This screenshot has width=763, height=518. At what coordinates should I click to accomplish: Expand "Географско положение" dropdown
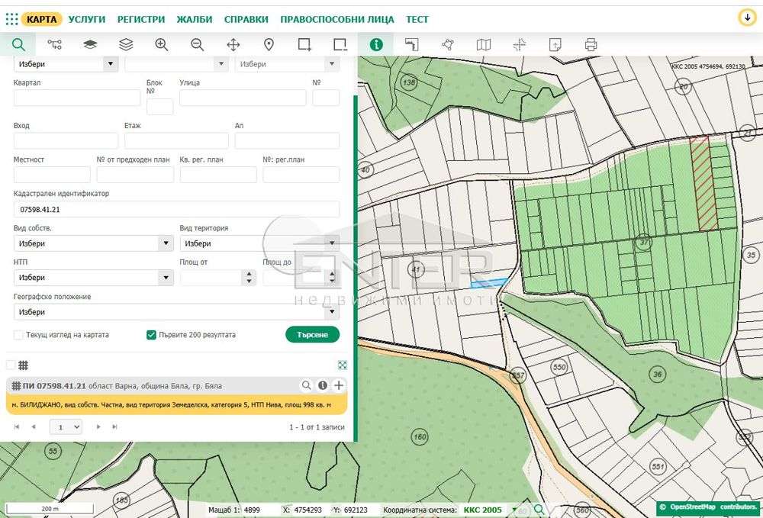pos(176,312)
